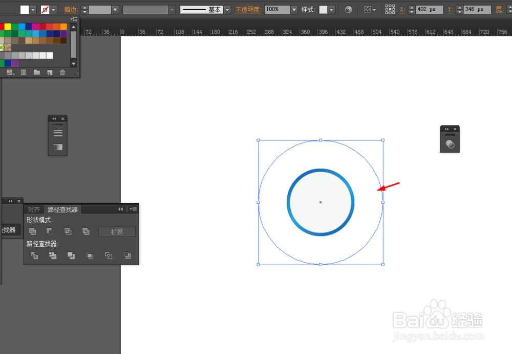Click the Trim pathfinder icon
This screenshot has width=512, height=354.
pyautogui.click(x=53, y=255)
